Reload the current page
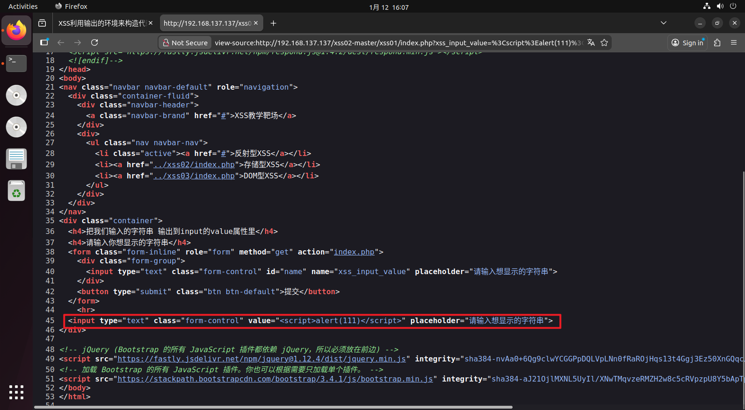The height and width of the screenshot is (410, 745). click(x=94, y=42)
